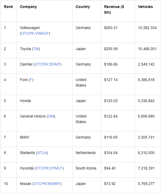161x194 pixels.
Task: Open the OTCPK:NSANY Nissan link
Action: pos(47,184)
